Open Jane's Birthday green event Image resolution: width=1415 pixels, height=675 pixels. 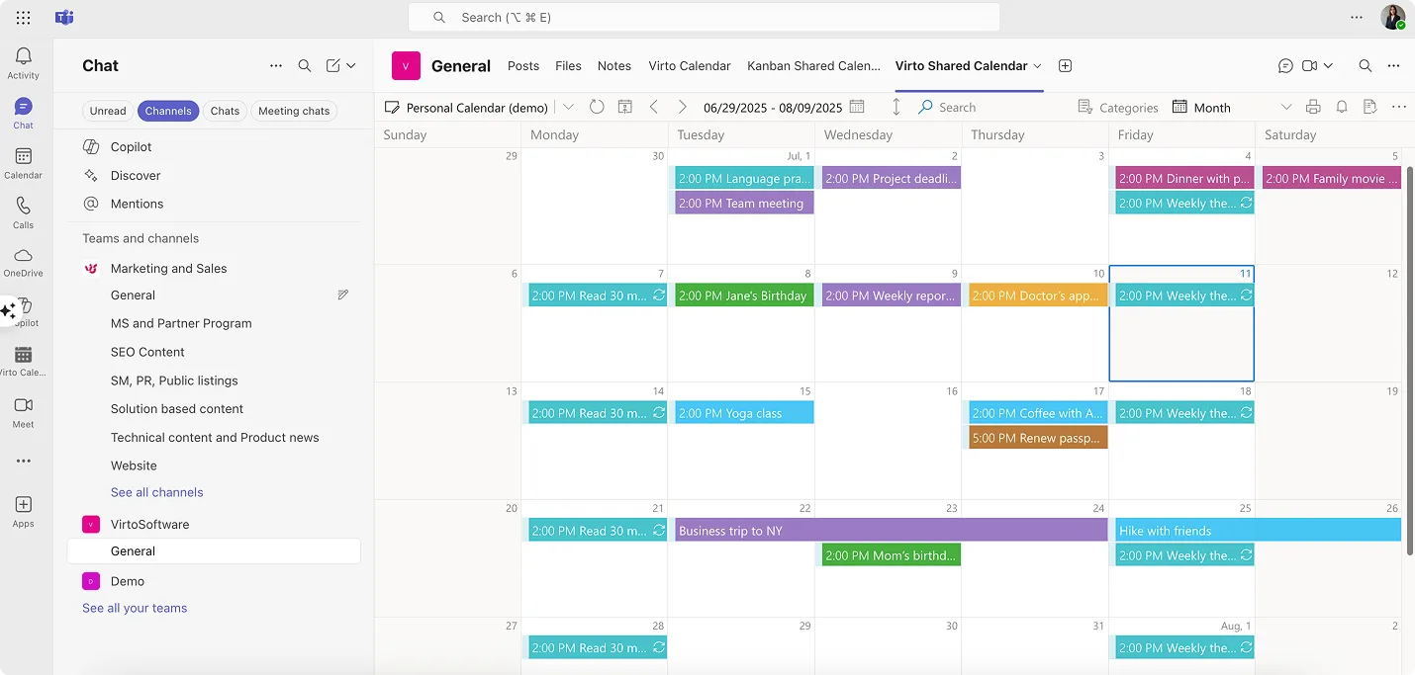(x=744, y=295)
